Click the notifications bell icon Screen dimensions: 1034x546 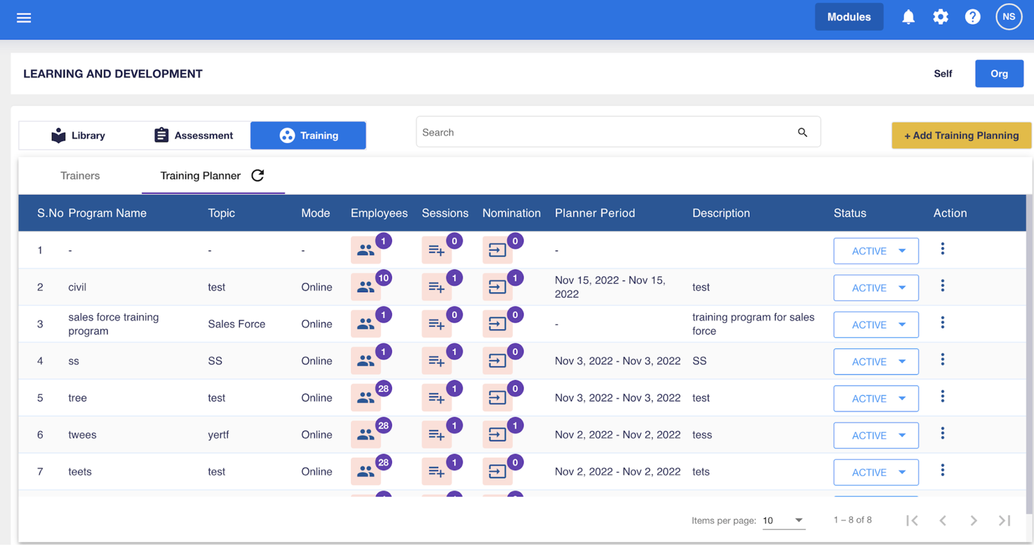pos(908,17)
